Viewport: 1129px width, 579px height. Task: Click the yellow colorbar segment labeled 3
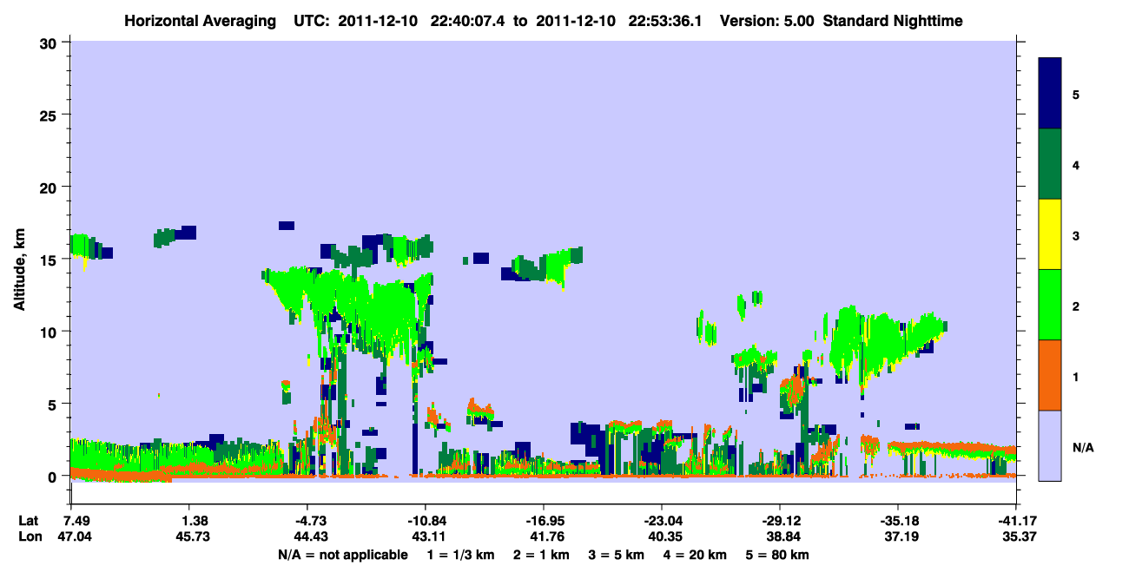coord(1050,234)
